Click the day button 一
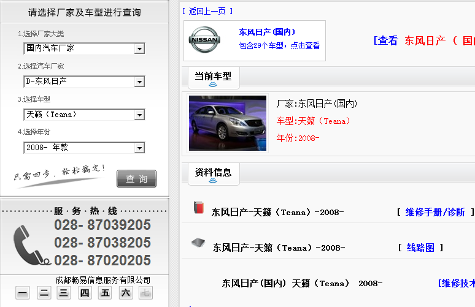 click(23, 293)
